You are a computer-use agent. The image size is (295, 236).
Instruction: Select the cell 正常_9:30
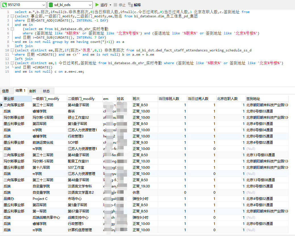point(145,142)
